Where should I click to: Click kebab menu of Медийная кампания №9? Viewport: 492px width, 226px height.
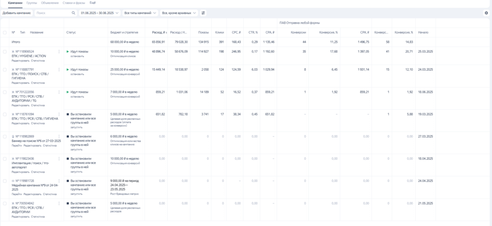(59, 181)
